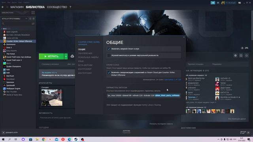This screenshot has height=142, width=253.
Task: Open Microsoft Edge from taskbar
Action: point(70,139)
